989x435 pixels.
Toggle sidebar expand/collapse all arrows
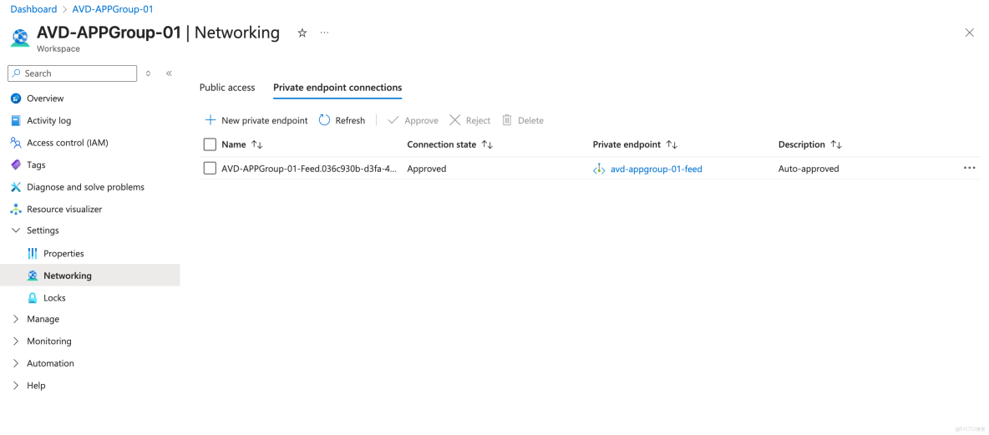[148, 73]
